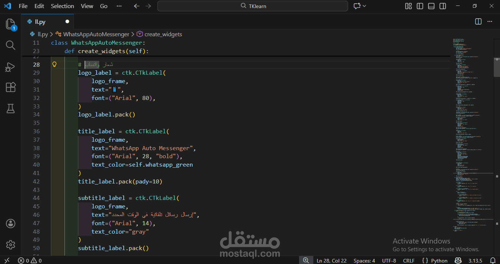This screenshot has height=264, width=500.
Task: Click the VS Code logo icon
Action: [x=7, y=6]
